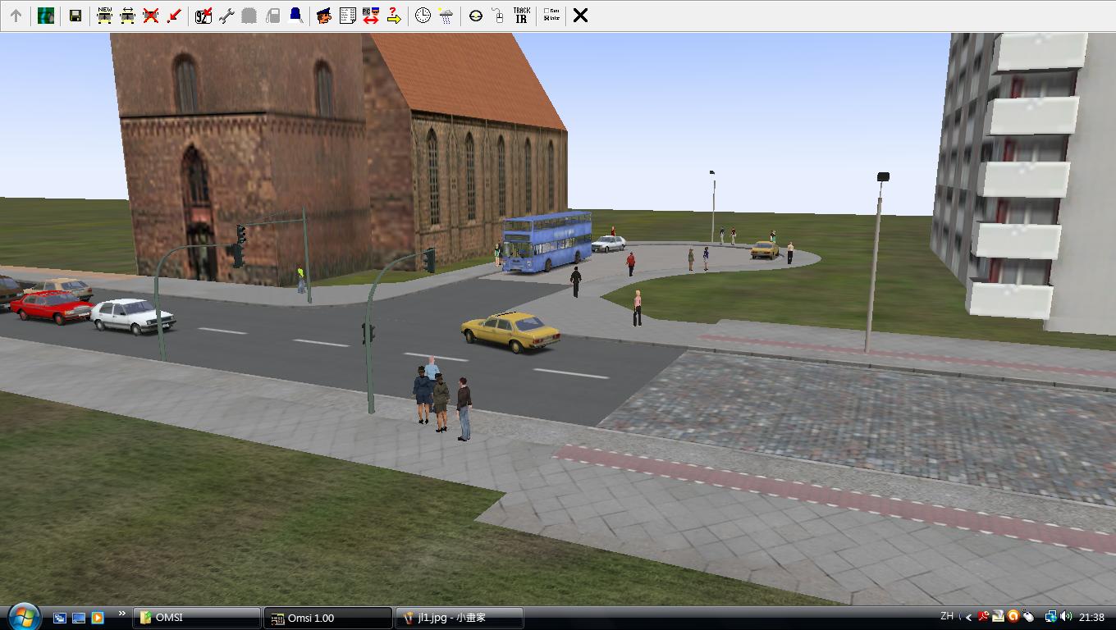This screenshot has height=630, width=1116.
Task: Click the blue double-decker bus
Action: click(x=547, y=244)
